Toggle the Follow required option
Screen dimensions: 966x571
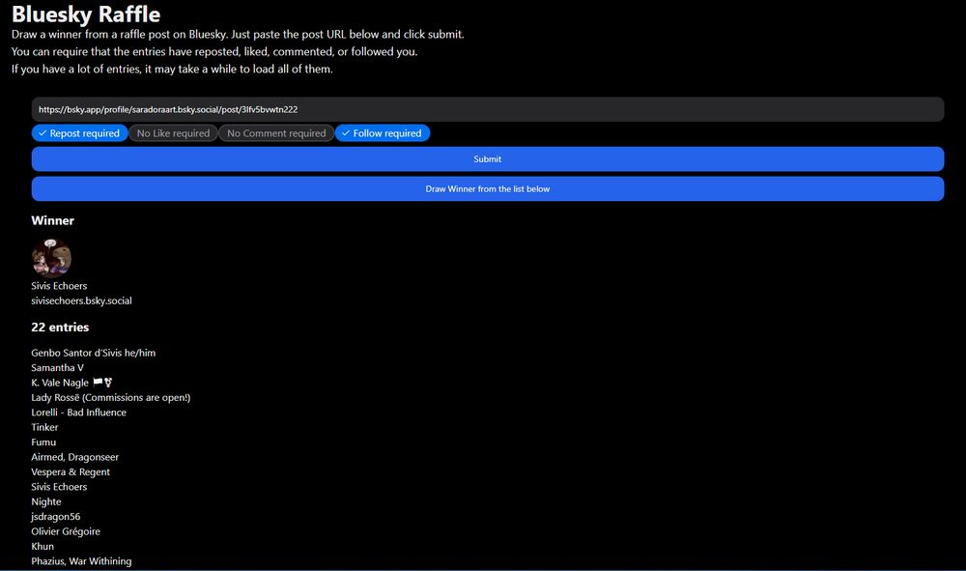pos(382,133)
